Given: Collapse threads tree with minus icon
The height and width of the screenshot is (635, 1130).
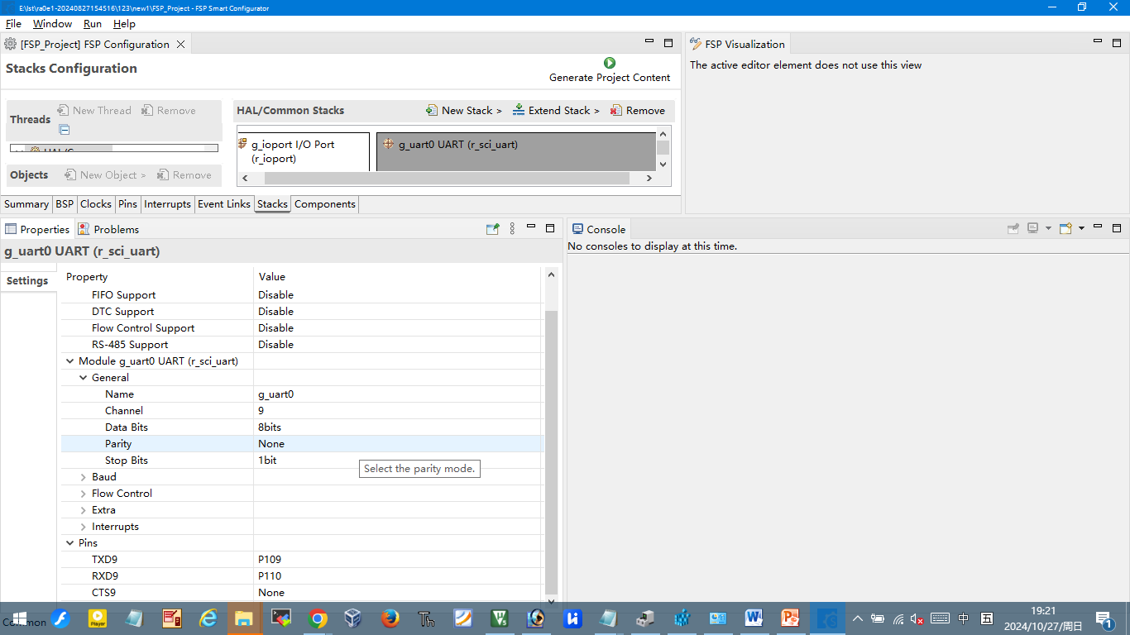Looking at the screenshot, I should (x=65, y=130).
